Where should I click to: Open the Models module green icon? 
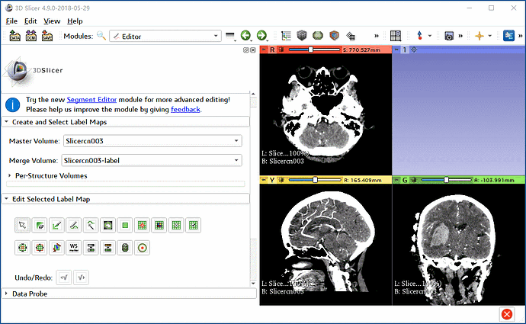(318, 35)
